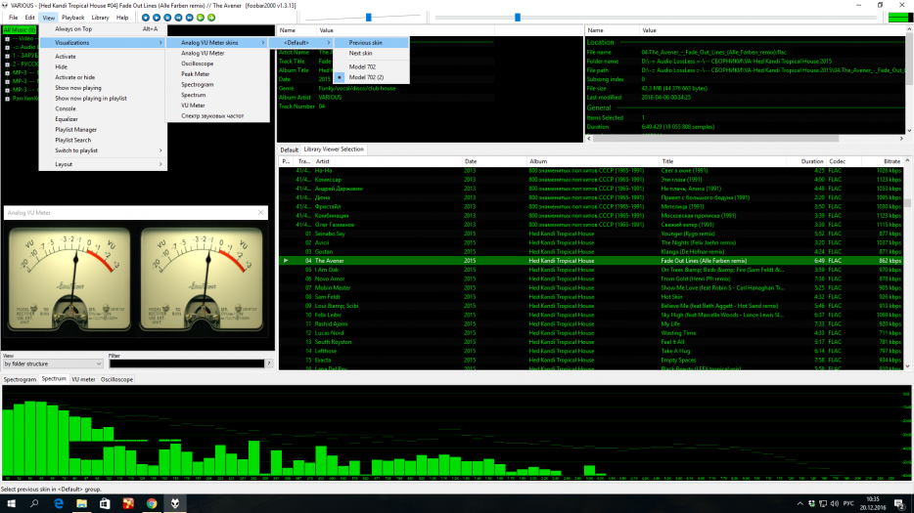Skip to previous track via toolbar icon
Screen dimensions: 914x513
coord(178,18)
